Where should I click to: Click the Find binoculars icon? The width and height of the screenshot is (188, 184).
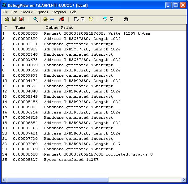(x=126, y=19)
